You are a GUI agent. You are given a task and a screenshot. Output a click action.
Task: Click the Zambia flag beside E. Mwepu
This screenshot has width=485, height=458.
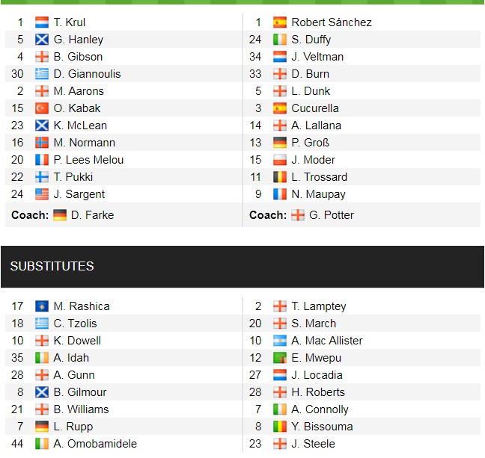(x=280, y=358)
